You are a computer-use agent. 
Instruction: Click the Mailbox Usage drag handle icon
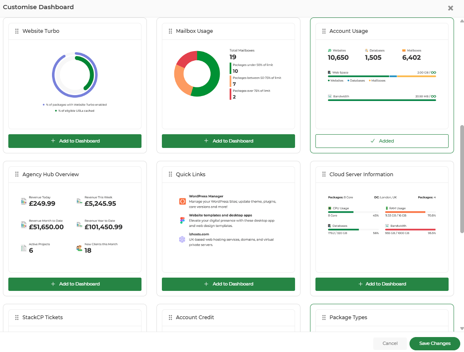point(171,31)
